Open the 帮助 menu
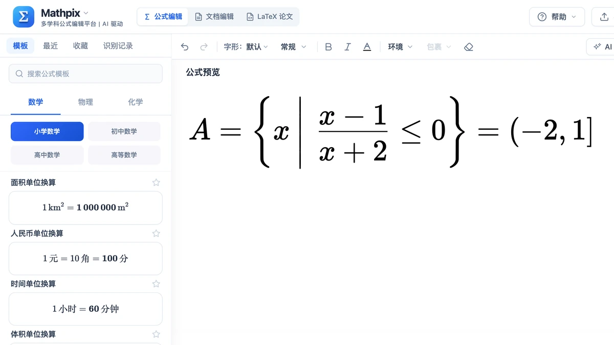Screen dimensions: 614x345 557,17
